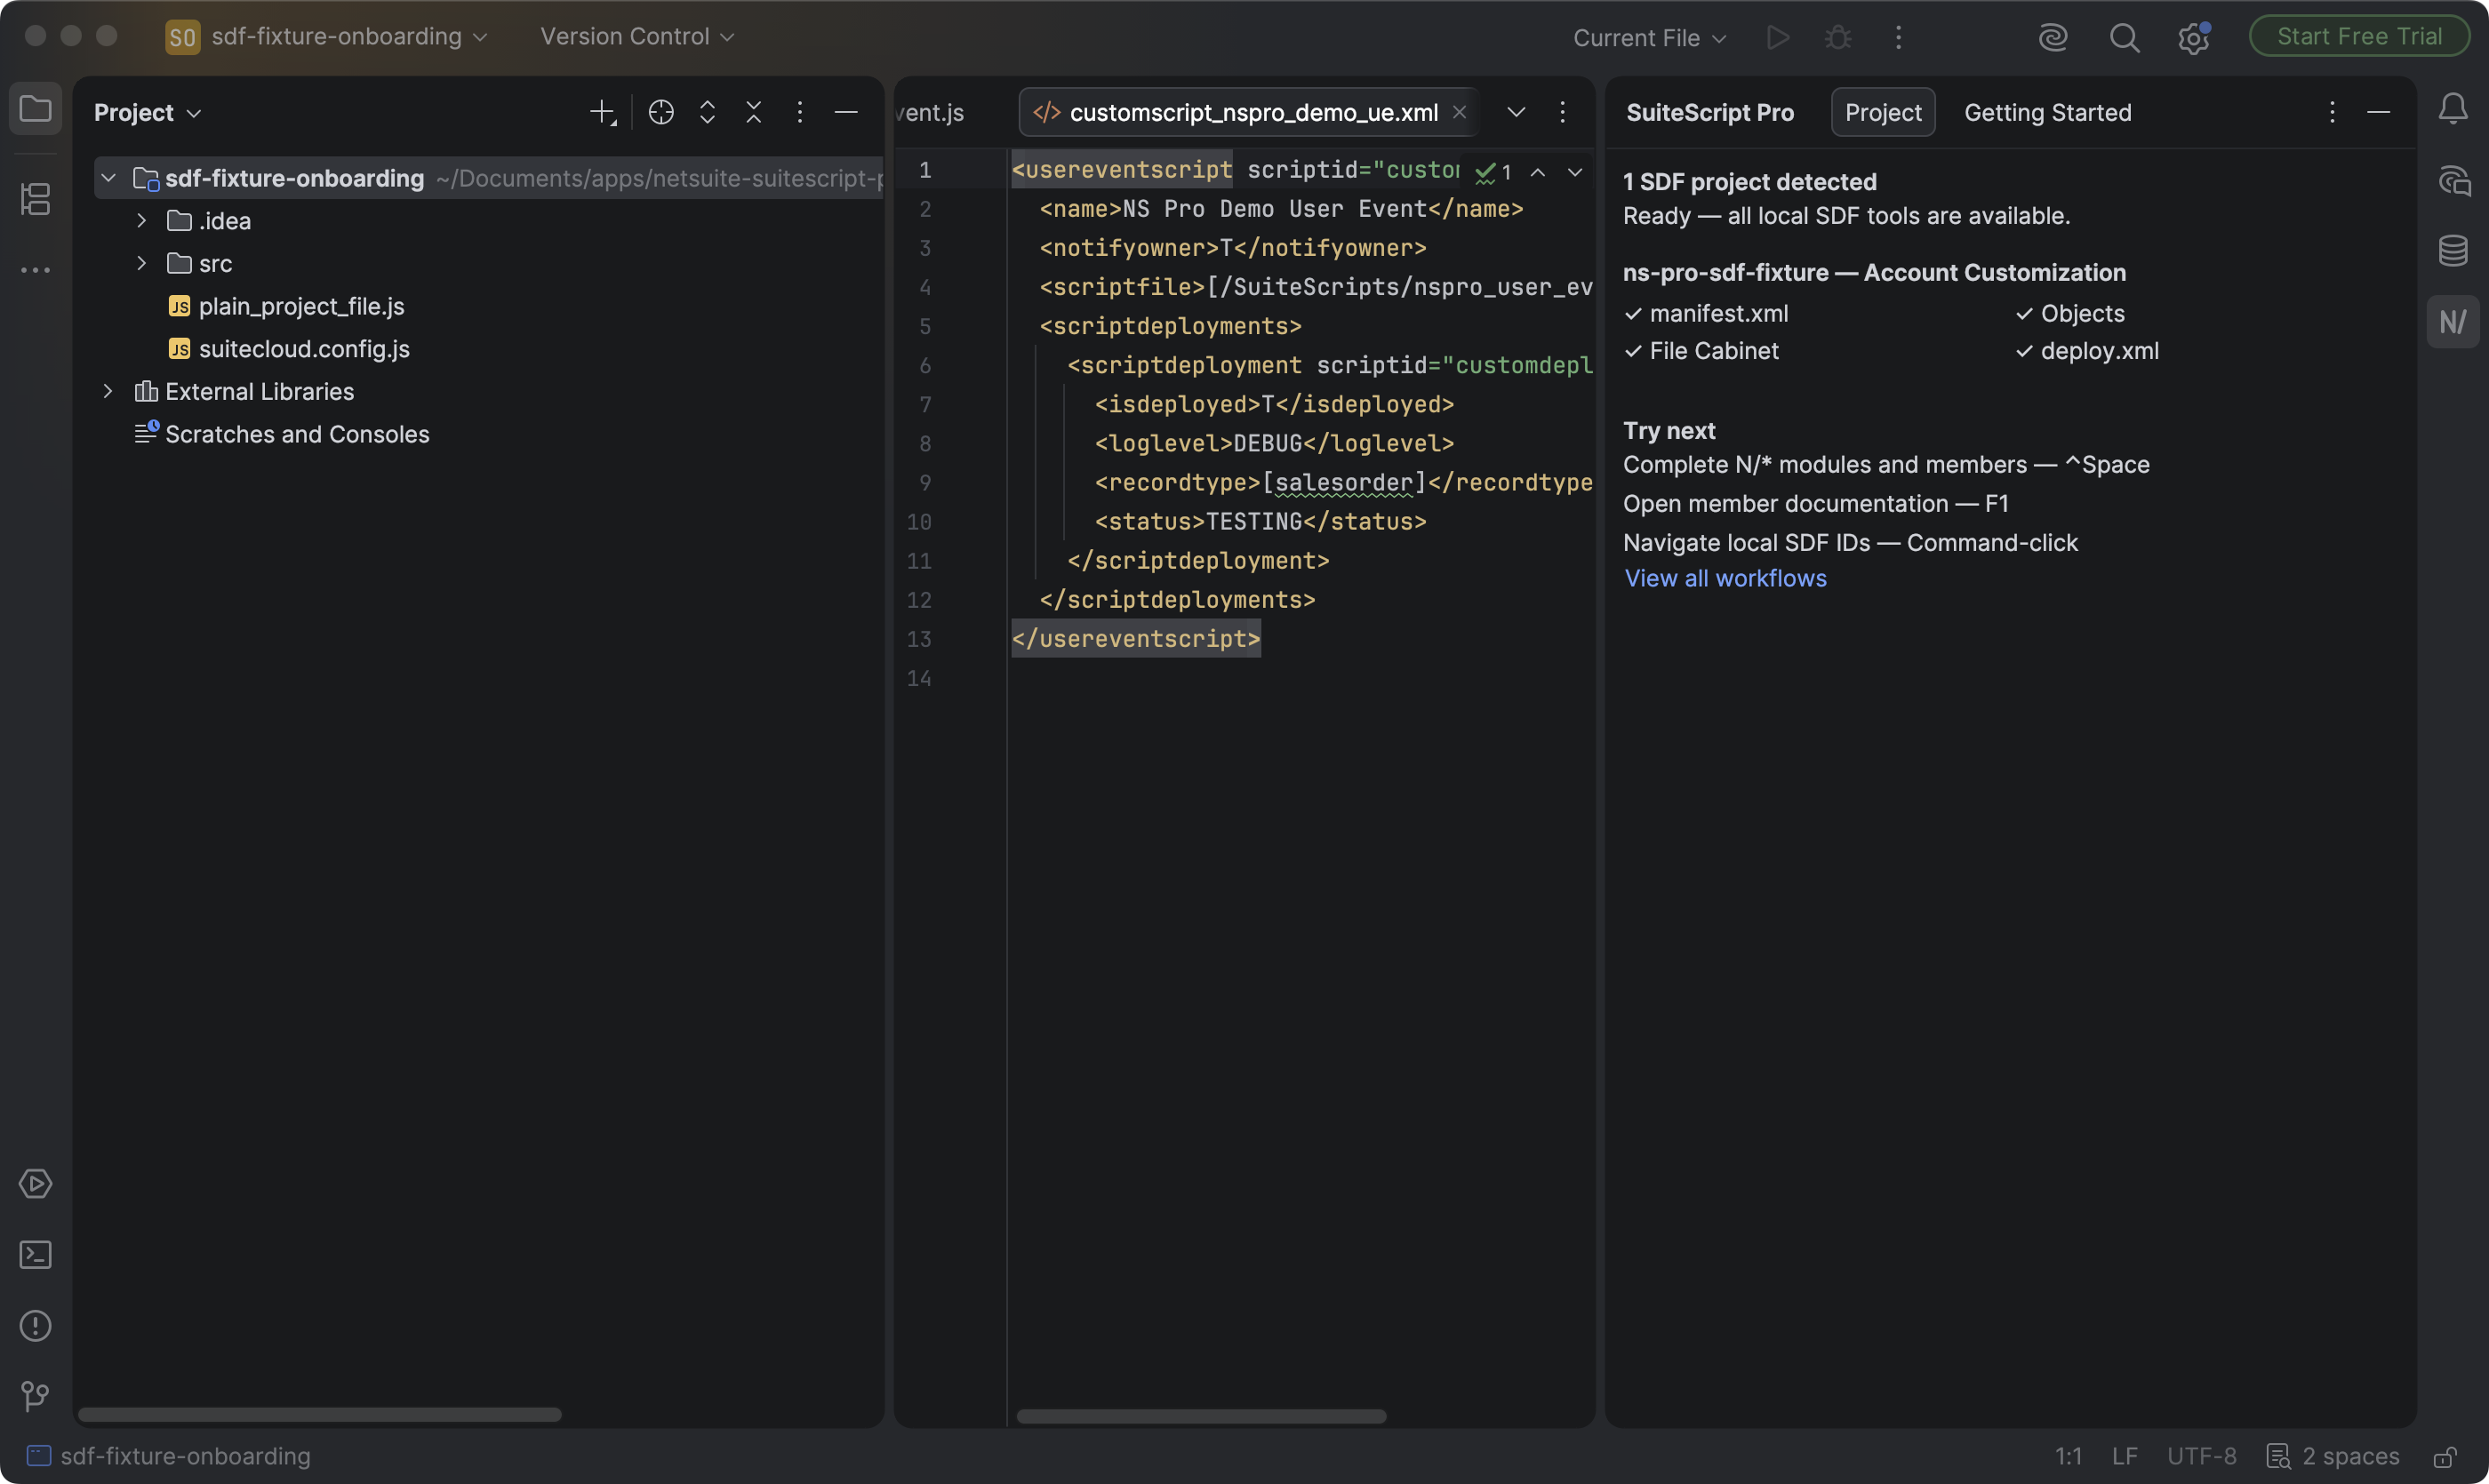Open editor tab options menu
Viewport: 2489px width, 1484px height.
[1563, 112]
